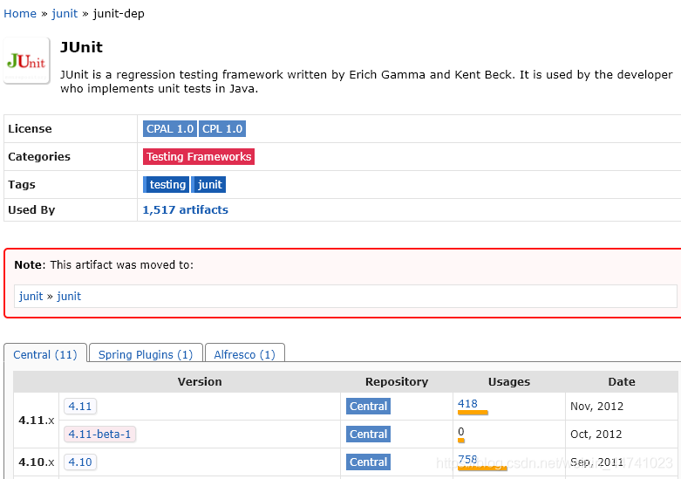The image size is (681, 479).
Task: Click the junit tag
Action: pos(209,184)
